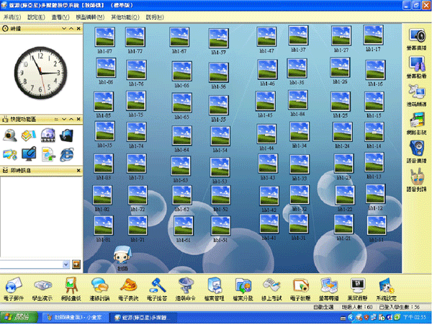Start 學生演示 student demonstration
This screenshot has width=432, height=330.
click(x=42, y=289)
